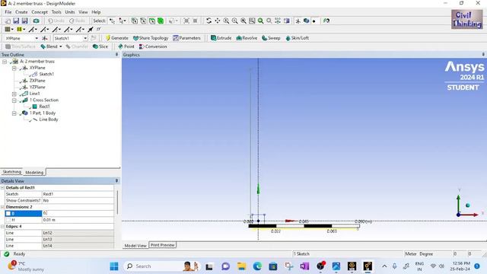Click the Show Constraints? value No
The image size is (487, 274).
tap(78, 201)
